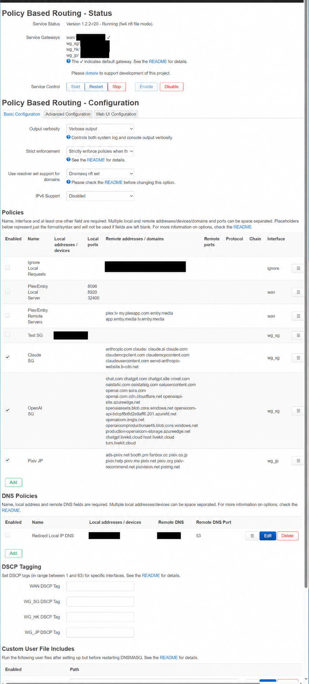Disable the Claude SG policy checkbox

(7, 357)
